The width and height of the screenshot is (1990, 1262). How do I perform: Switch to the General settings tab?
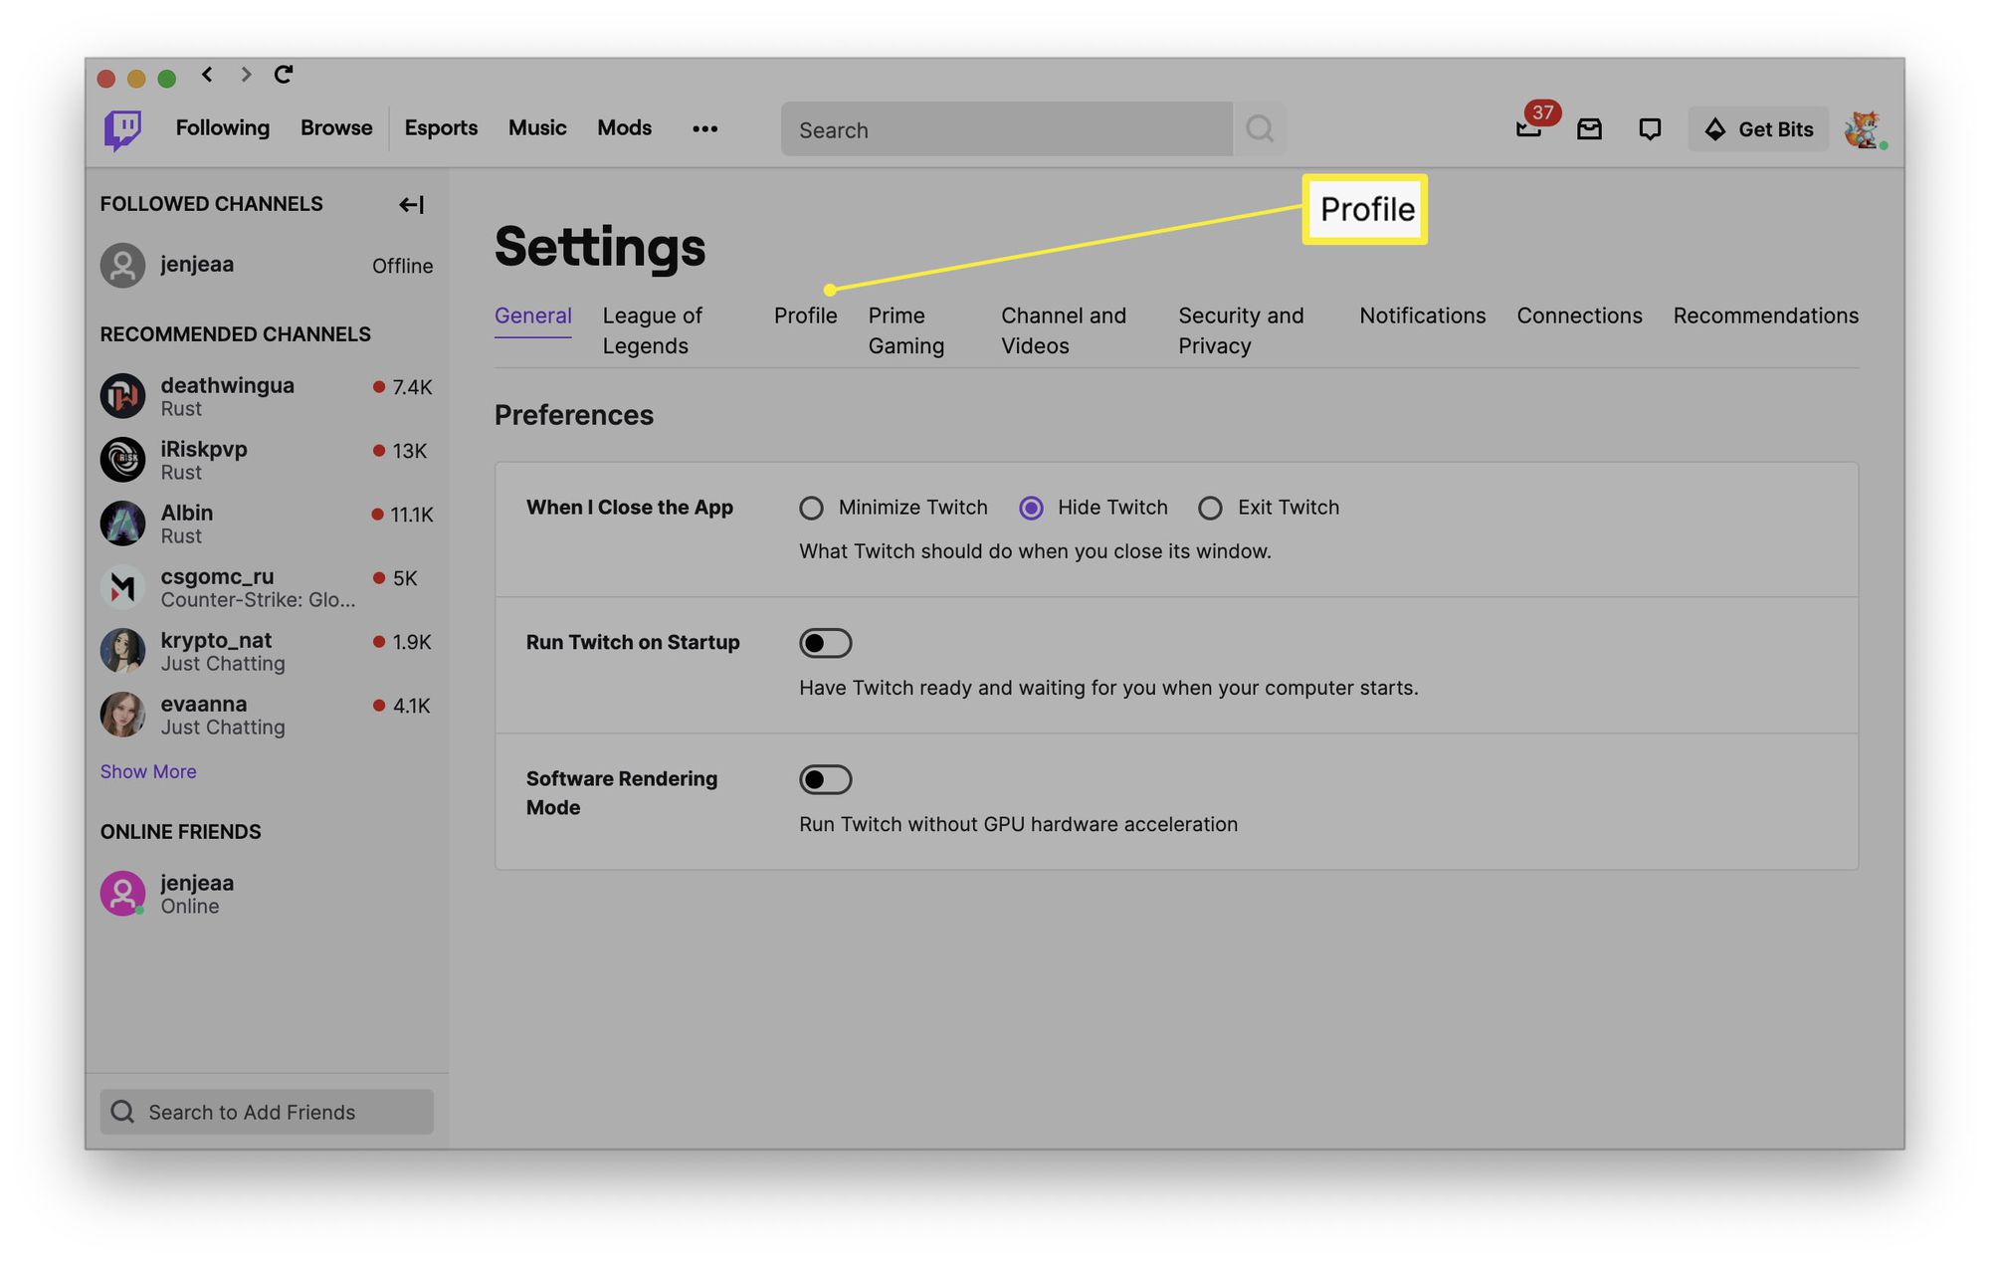pyautogui.click(x=533, y=315)
